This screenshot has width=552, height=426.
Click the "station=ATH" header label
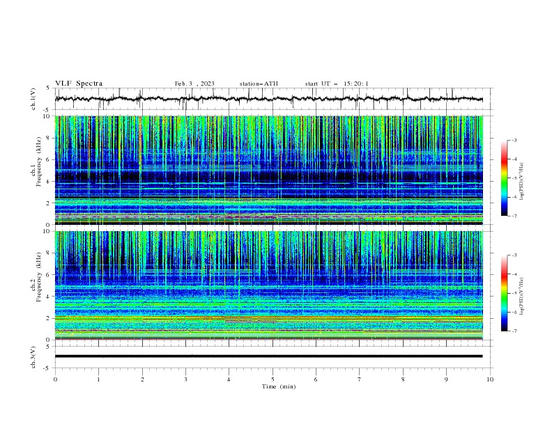tap(259, 84)
